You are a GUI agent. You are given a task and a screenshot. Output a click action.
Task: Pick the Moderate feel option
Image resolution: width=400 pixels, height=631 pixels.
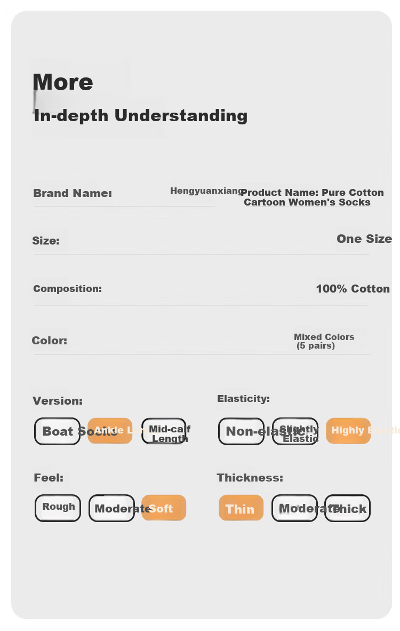point(112,508)
